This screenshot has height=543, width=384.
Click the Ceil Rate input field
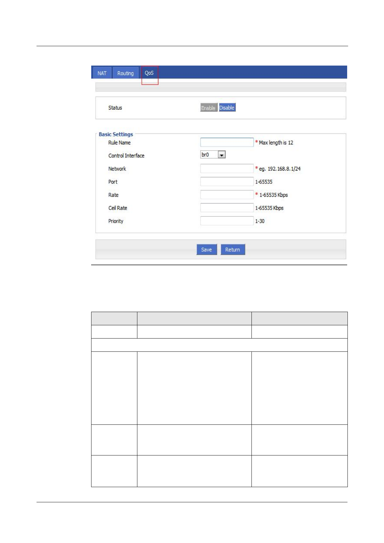click(227, 208)
